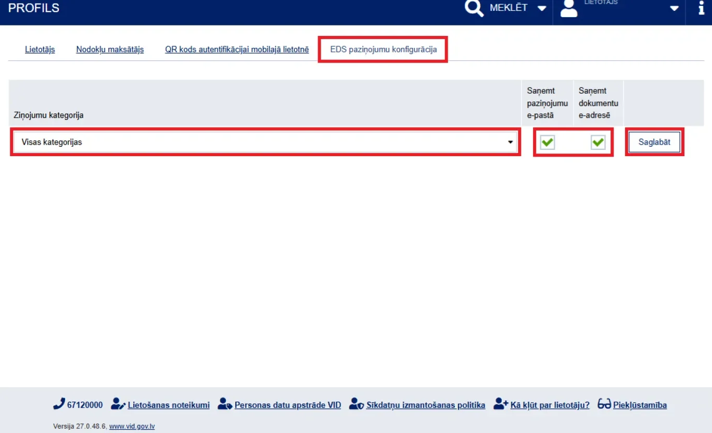Open the Piekļūstamība link
Image resolution: width=712 pixels, height=433 pixels.
pyautogui.click(x=640, y=405)
